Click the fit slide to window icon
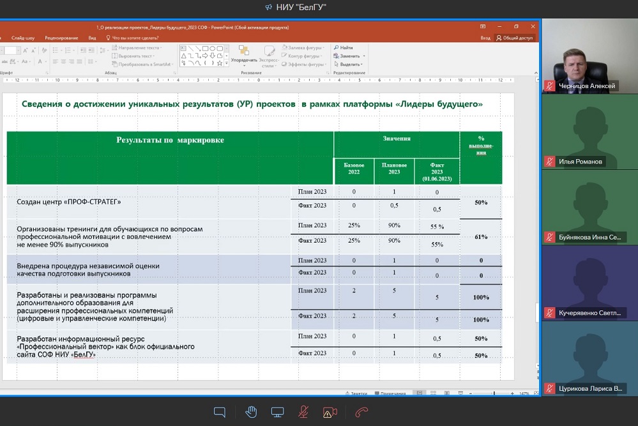This screenshot has height=426, width=638. coord(536,393)
